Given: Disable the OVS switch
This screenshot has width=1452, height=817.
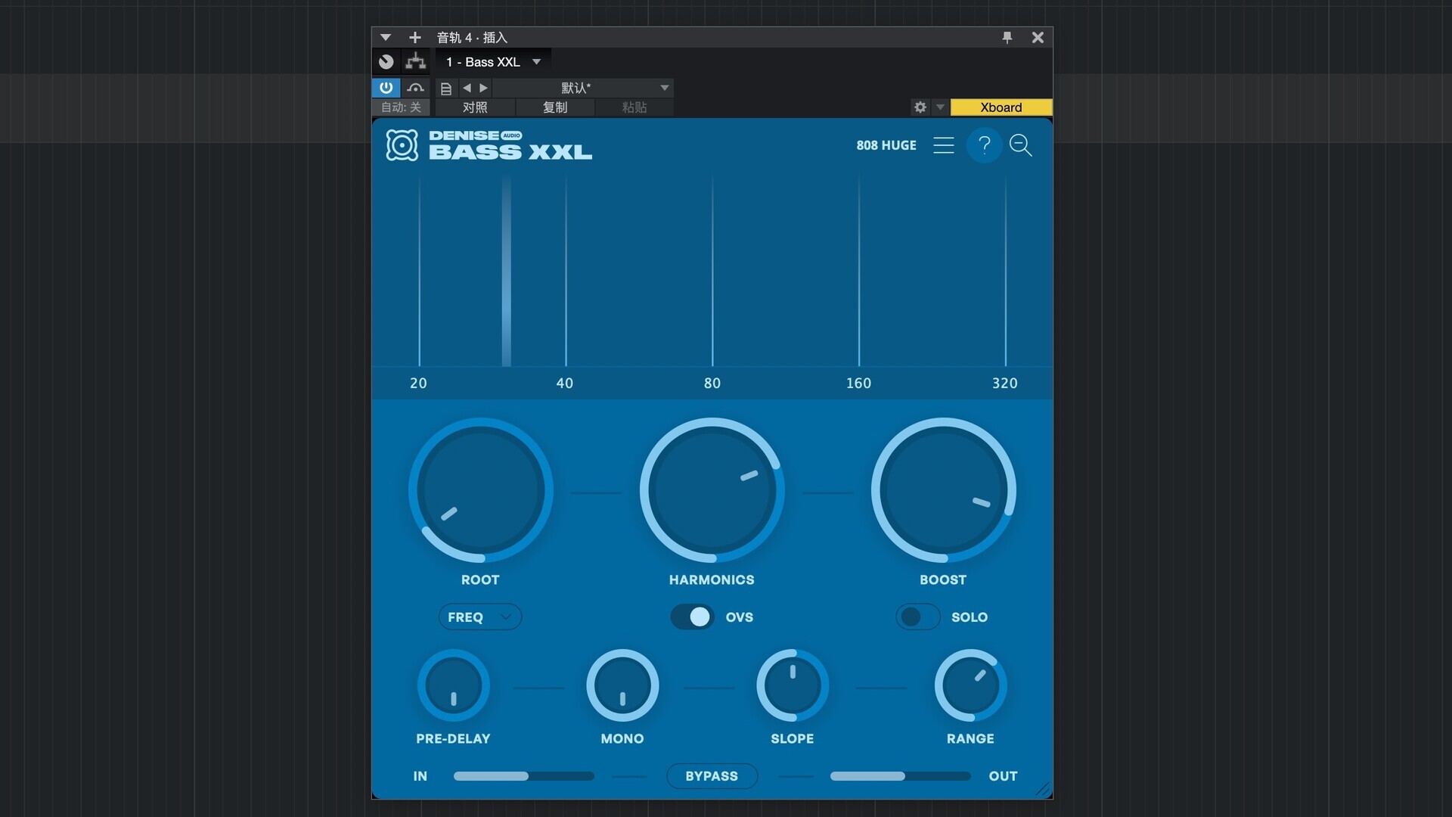Looking at the screenshot, I should coord(692,617).
